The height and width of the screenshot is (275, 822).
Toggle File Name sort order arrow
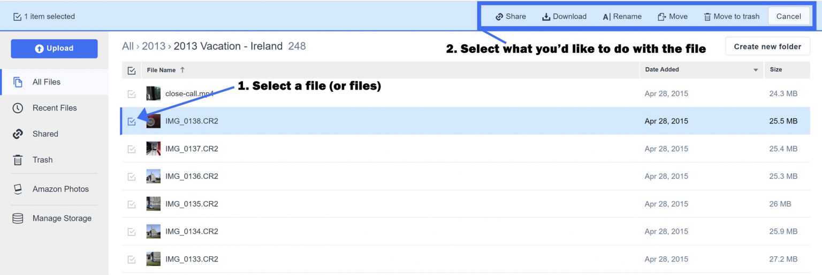[x=182, y=70]
